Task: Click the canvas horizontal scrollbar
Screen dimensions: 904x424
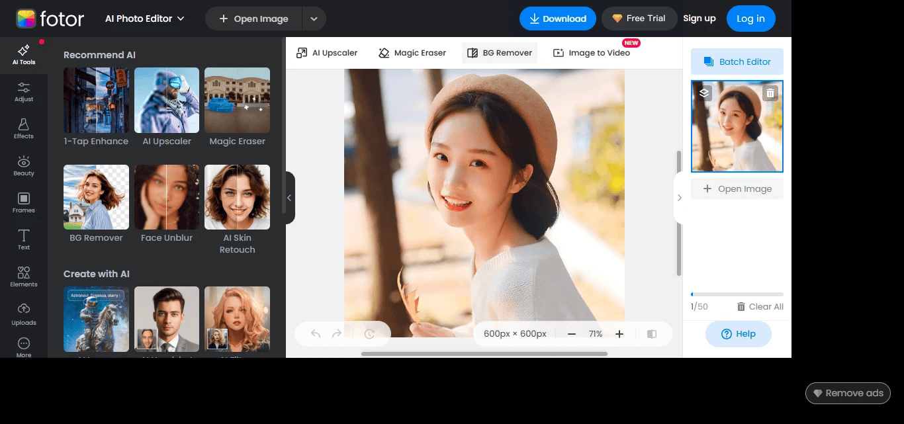Action: pyautogui.click(x=484, y=354)
